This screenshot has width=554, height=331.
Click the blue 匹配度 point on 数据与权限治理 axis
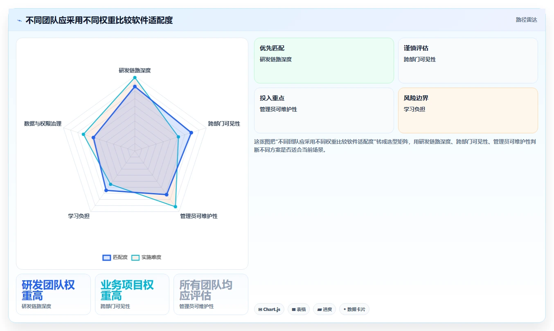pyautogui.click(x=94, y=138)
